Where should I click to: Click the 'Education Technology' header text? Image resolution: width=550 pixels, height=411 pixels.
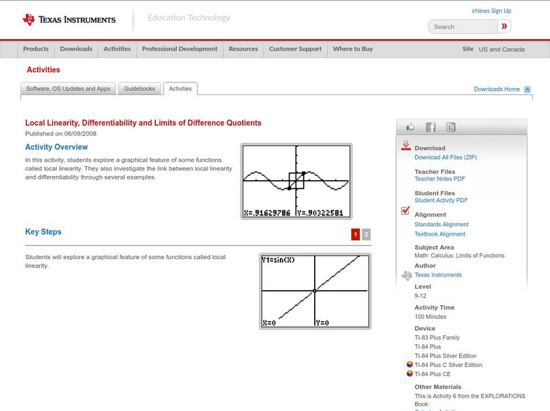[189, 18]
